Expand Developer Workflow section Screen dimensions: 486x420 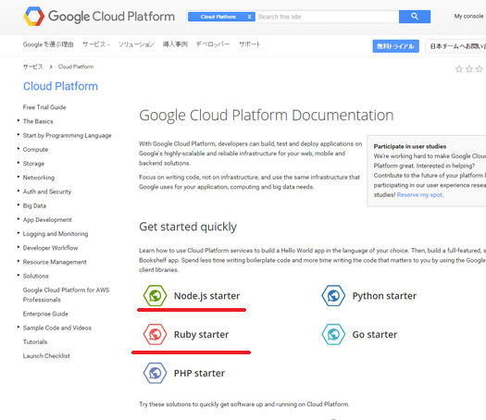[x=50, y=248]
